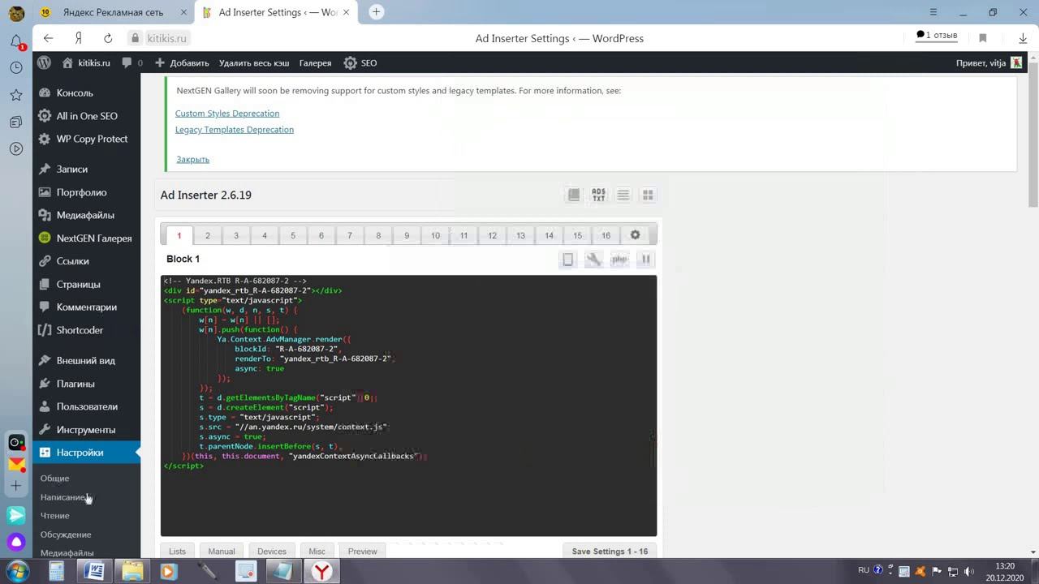Open the Чтение settings submenu
The image size is (1039, 584).
tap(55, 516)
